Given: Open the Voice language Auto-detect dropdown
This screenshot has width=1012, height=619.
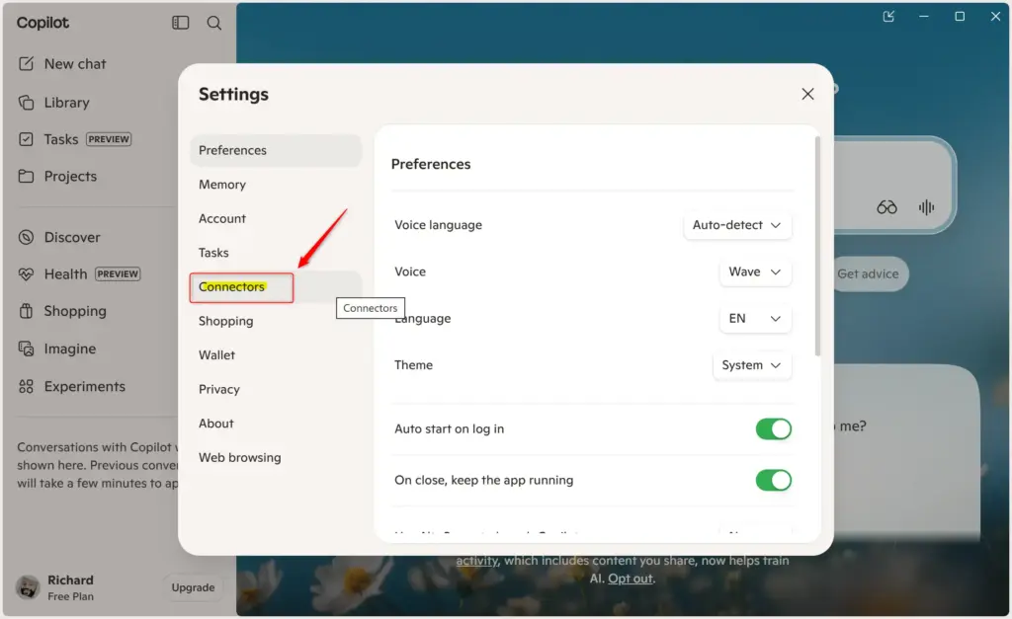Looking at the screenshot, I should (737, 225).
